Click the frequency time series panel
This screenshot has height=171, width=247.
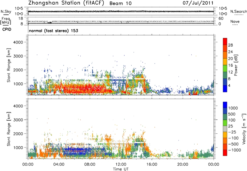pos(121,21)
